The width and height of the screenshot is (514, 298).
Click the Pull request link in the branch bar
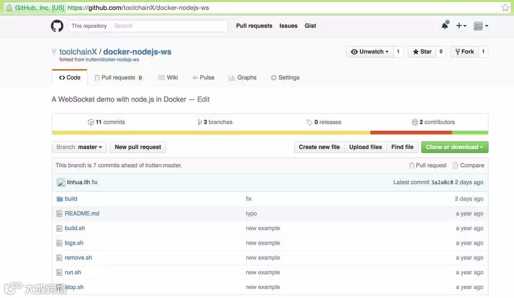click(x=428, y=166)
